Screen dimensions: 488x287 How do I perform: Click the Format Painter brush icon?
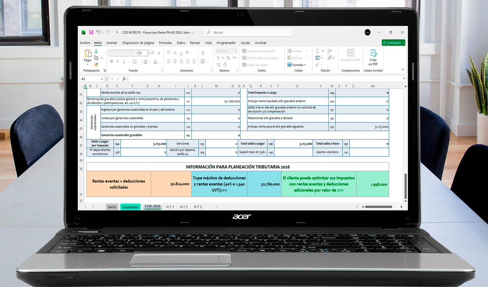click(96, 64)
